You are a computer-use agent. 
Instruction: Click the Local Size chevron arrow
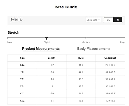[99, 20]
